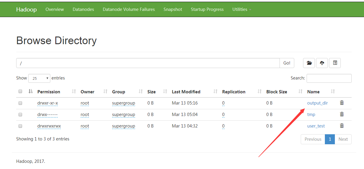Image resolution: width=364 pixels, height=169 pixels.
Task: Delete output_dir using its trash icon
Action: tap(342, 103)
